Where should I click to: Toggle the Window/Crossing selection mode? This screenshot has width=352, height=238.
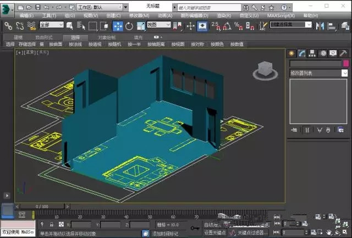(x=104, y=26)
